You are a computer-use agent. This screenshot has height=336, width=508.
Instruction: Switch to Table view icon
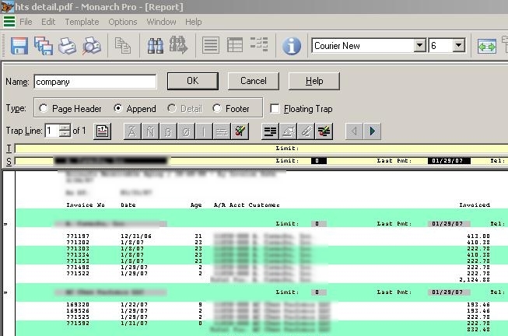pyautogui.click(x=235, y=47)
